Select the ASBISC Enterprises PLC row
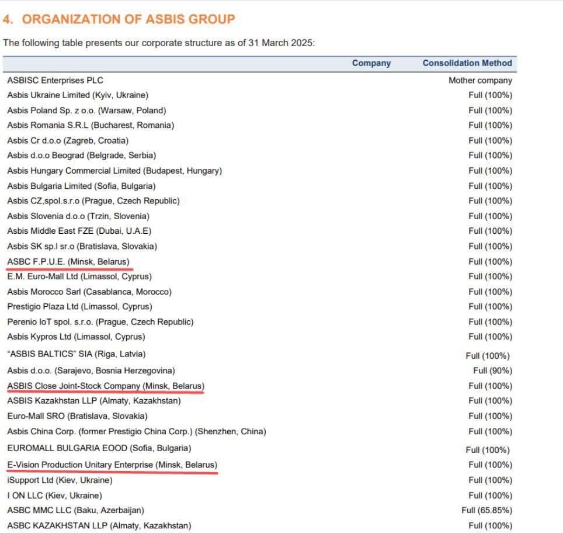563x533 pixels. click(55, 80)
